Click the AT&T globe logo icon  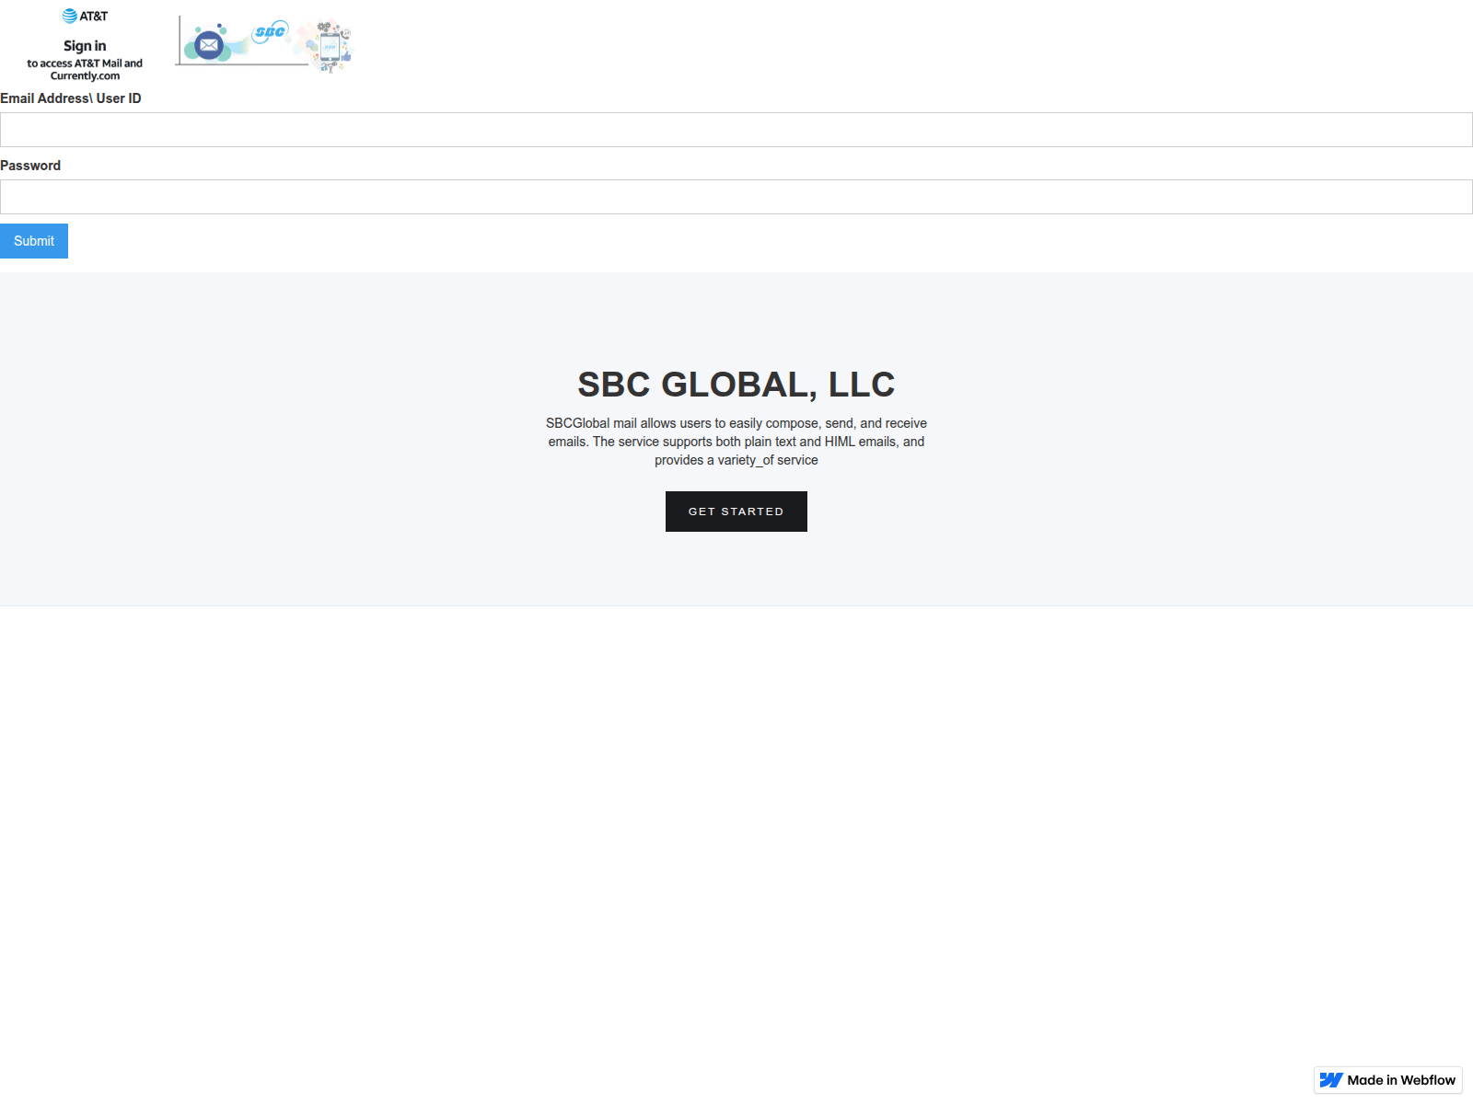[x=69, y=16]
